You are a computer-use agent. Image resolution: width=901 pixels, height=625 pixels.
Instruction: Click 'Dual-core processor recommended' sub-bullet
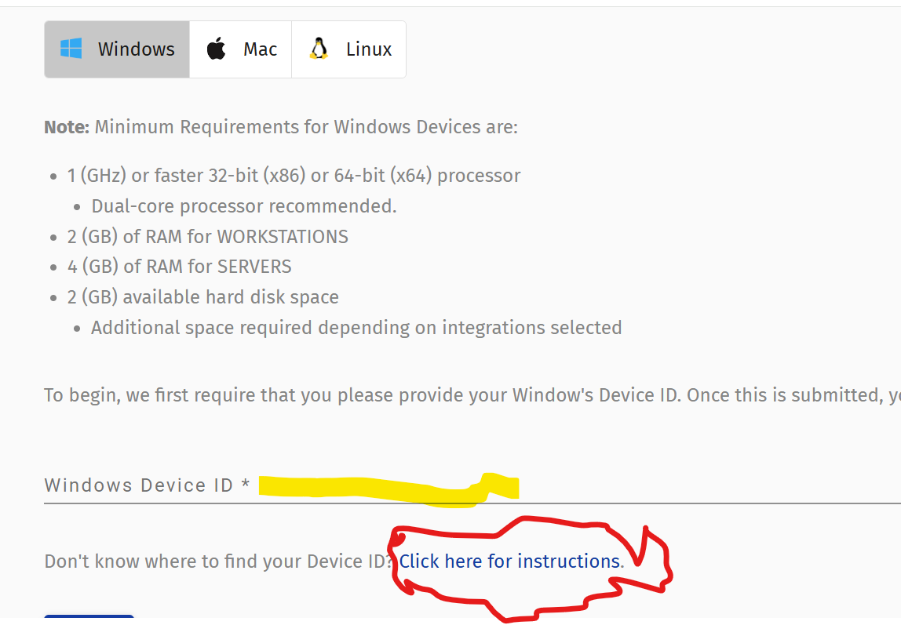click(x=244, y=206)
